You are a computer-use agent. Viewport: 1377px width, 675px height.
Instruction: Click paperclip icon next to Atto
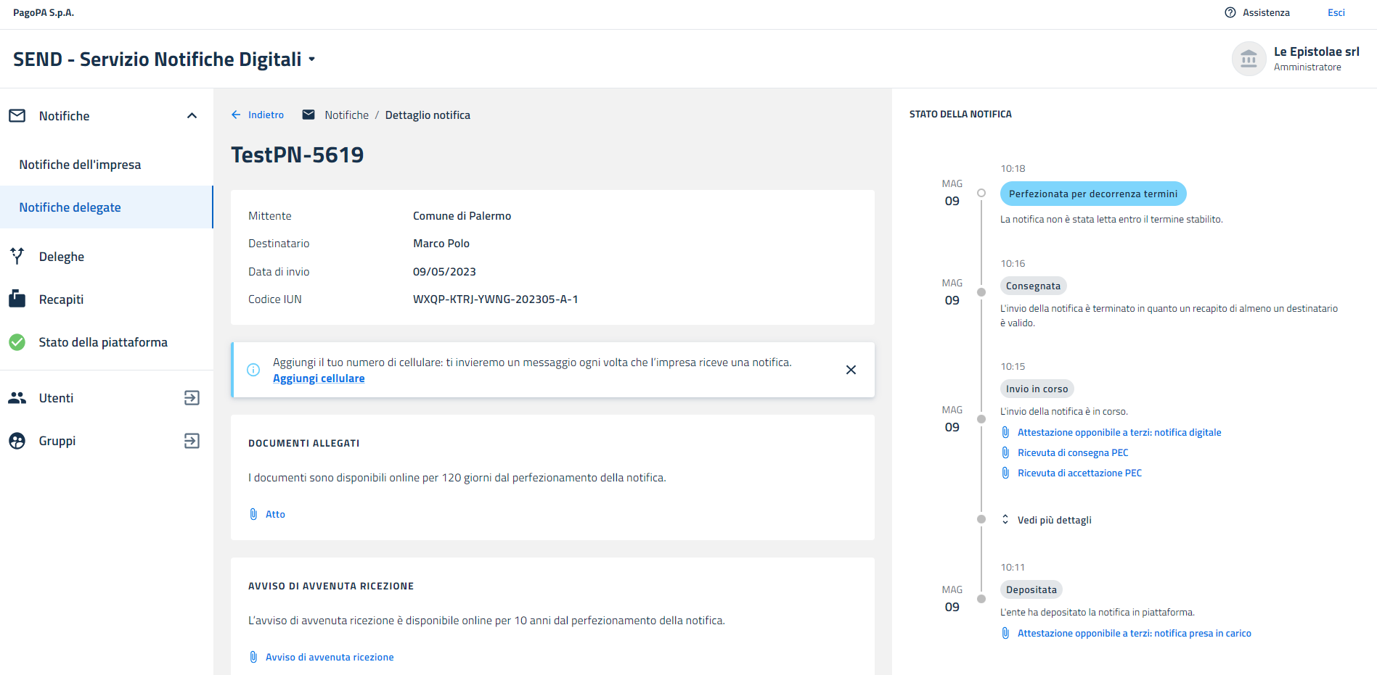click(253, 514)
